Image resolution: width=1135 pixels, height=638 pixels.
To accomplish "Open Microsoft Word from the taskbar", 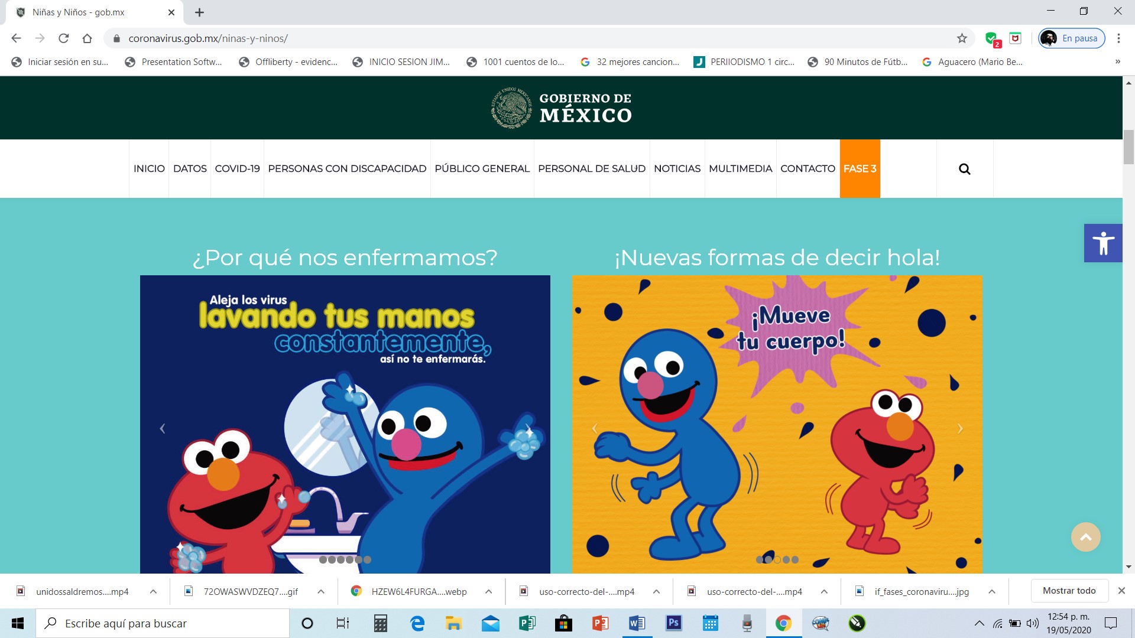I will (x=637, y=623).
